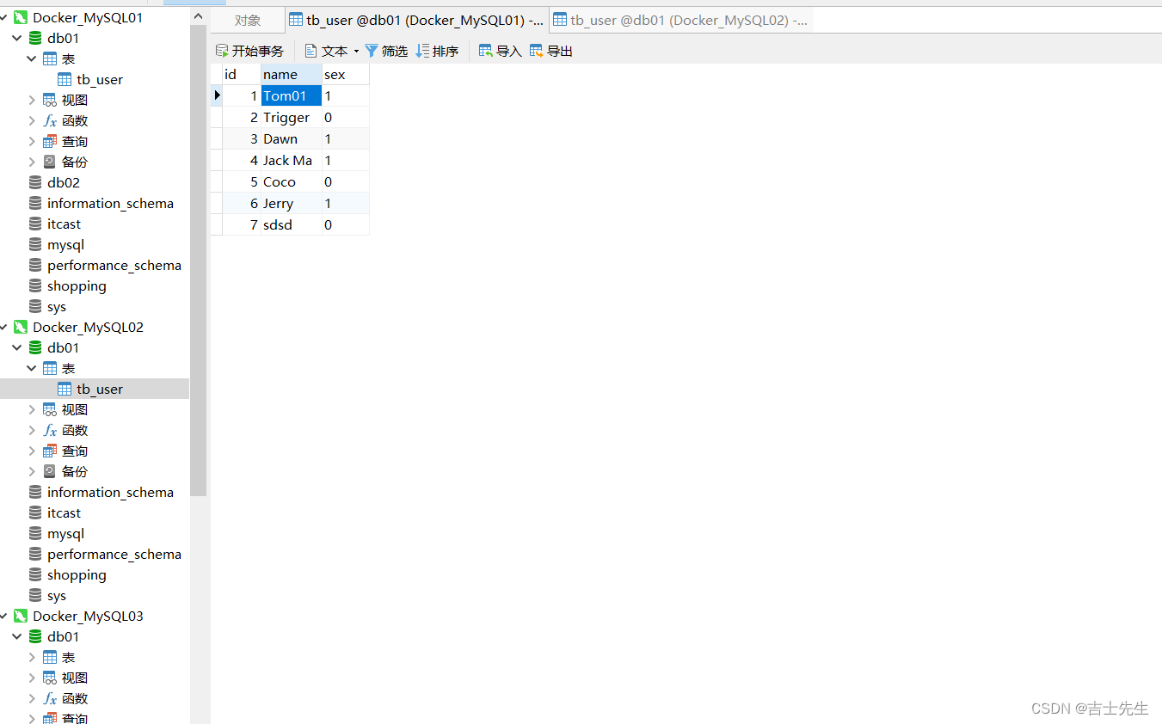1162x724 pixels.
Task: Switch to tb_user @db01 (Docker_MySQL02) tab
Action: coord(680,21)
